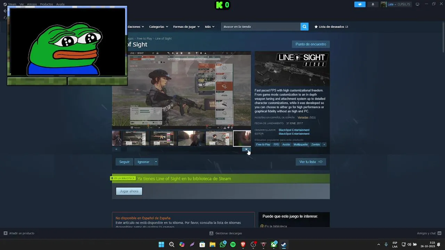
Task: Open the Productos menu
Action: click(x=47, y=4)
